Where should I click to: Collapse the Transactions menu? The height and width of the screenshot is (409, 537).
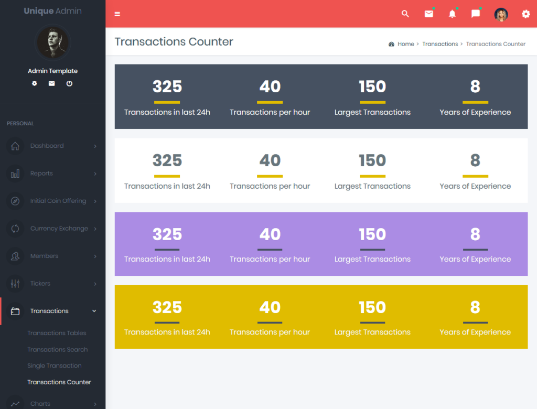[x=94, y=311]
